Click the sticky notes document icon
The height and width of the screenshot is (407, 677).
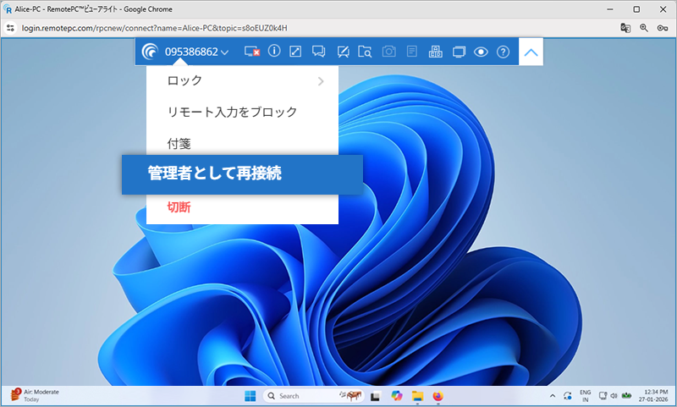point(412,52)
